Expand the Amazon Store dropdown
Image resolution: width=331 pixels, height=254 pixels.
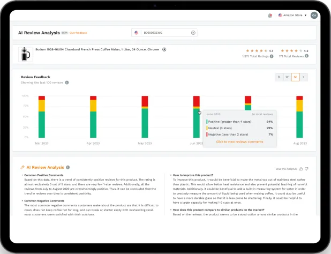click(x=292, y=15)
